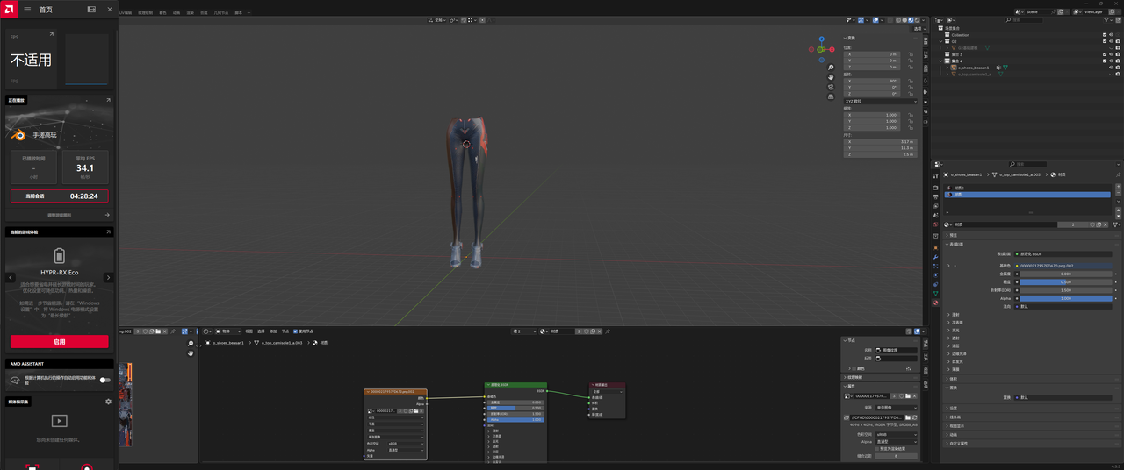Image resolution: width=1124 pixels, height=470 pixels.
Task: Select material slot 材质2
Action: (1027, 188)
